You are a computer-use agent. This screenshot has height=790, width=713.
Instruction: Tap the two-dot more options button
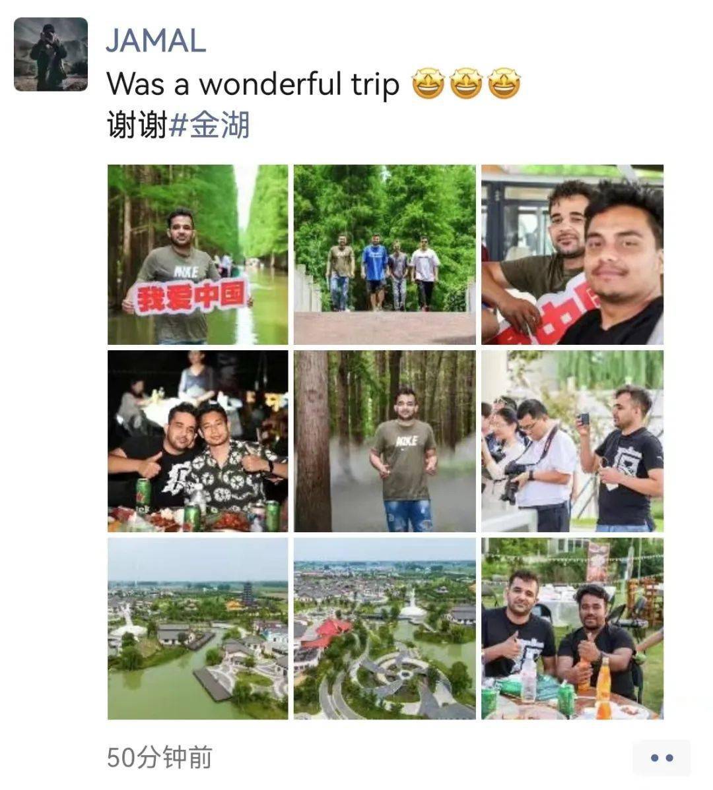662,758
